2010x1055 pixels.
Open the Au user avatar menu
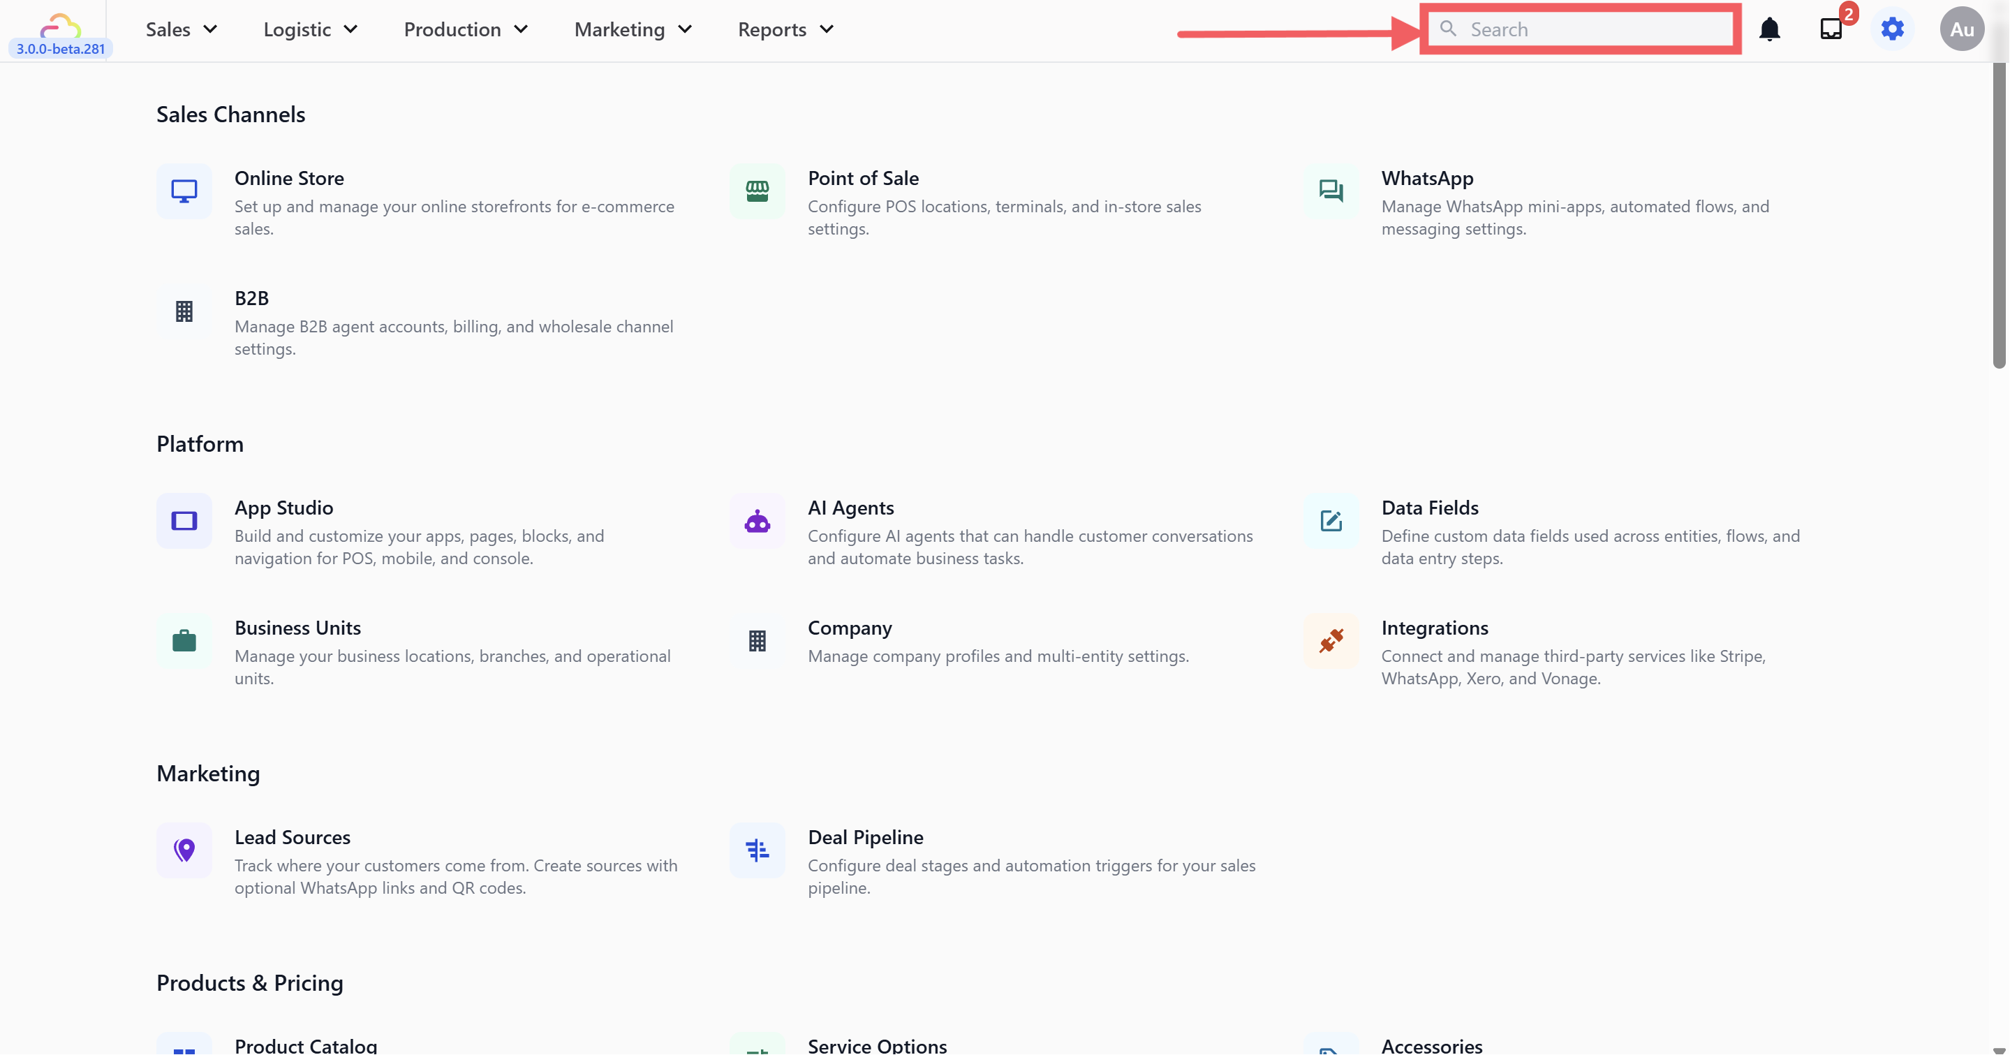point(1962,29)
